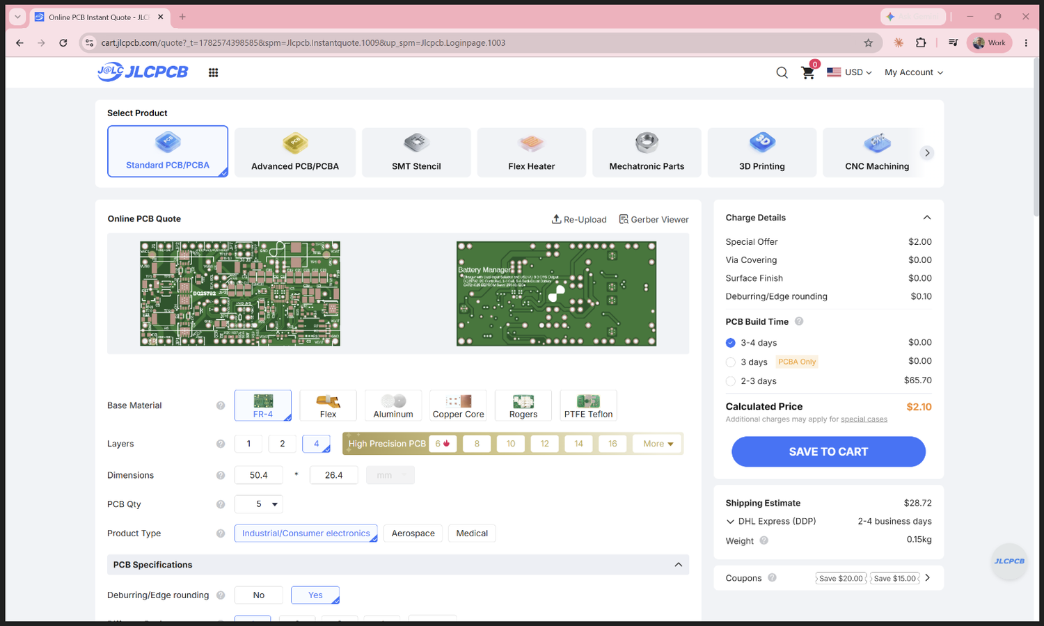Image resolution: width=1044 pixels, height=626 pixels.
Task: Open PCB Qty dropdown
Action: pyautogui.click(x=259, y=504)
